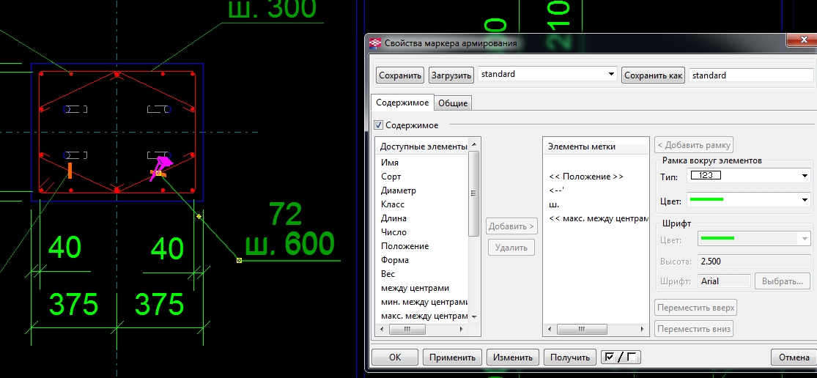Toggle the Содержимое checkbox
The image size is (817, 378).
pos(379,125)
